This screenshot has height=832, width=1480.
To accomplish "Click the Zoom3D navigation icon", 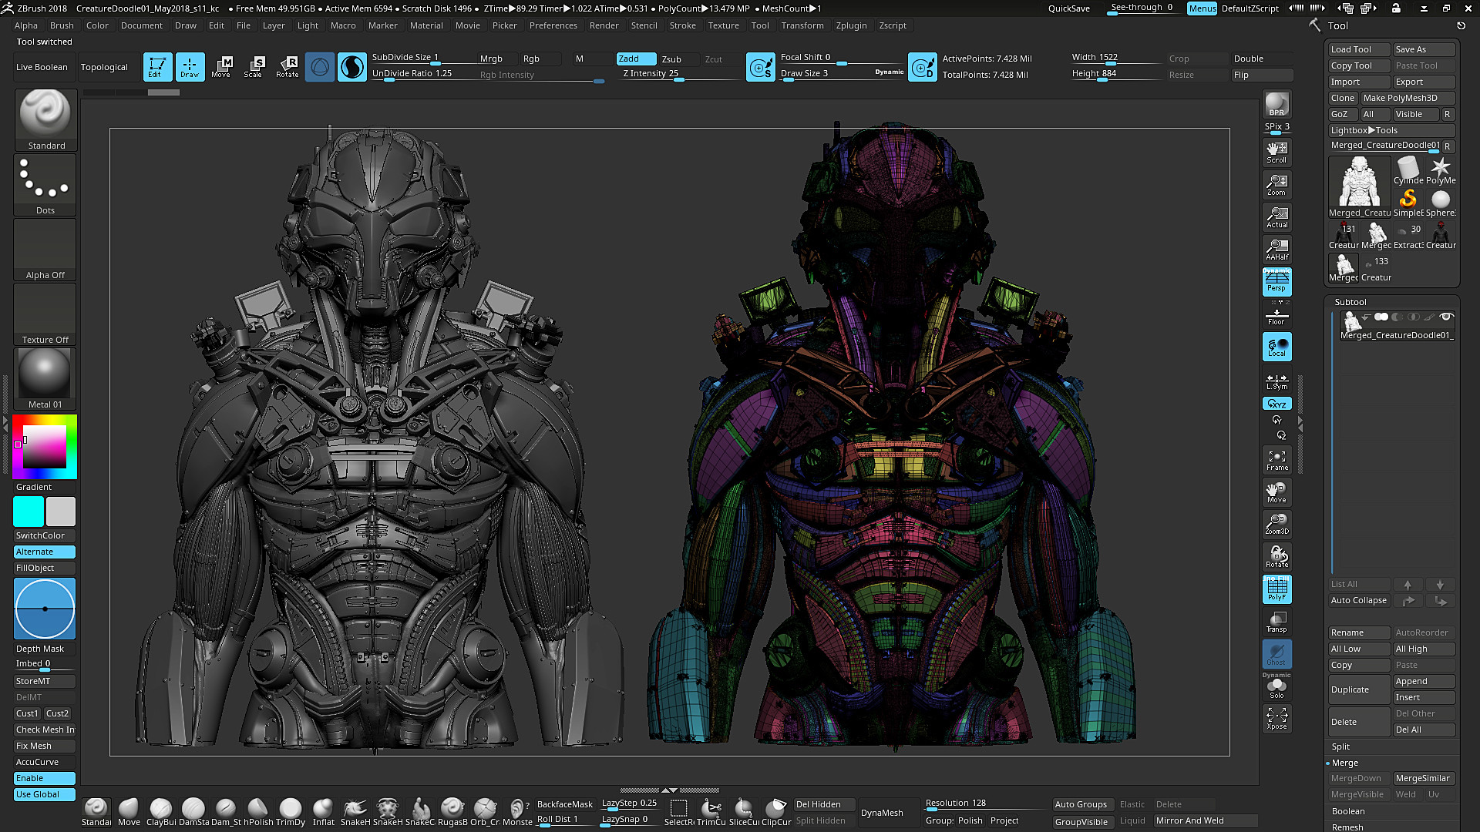I will 1276,524.
